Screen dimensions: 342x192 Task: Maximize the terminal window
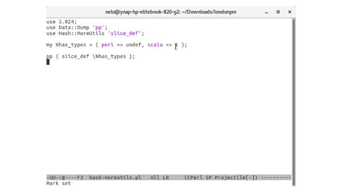click(278, 12)
